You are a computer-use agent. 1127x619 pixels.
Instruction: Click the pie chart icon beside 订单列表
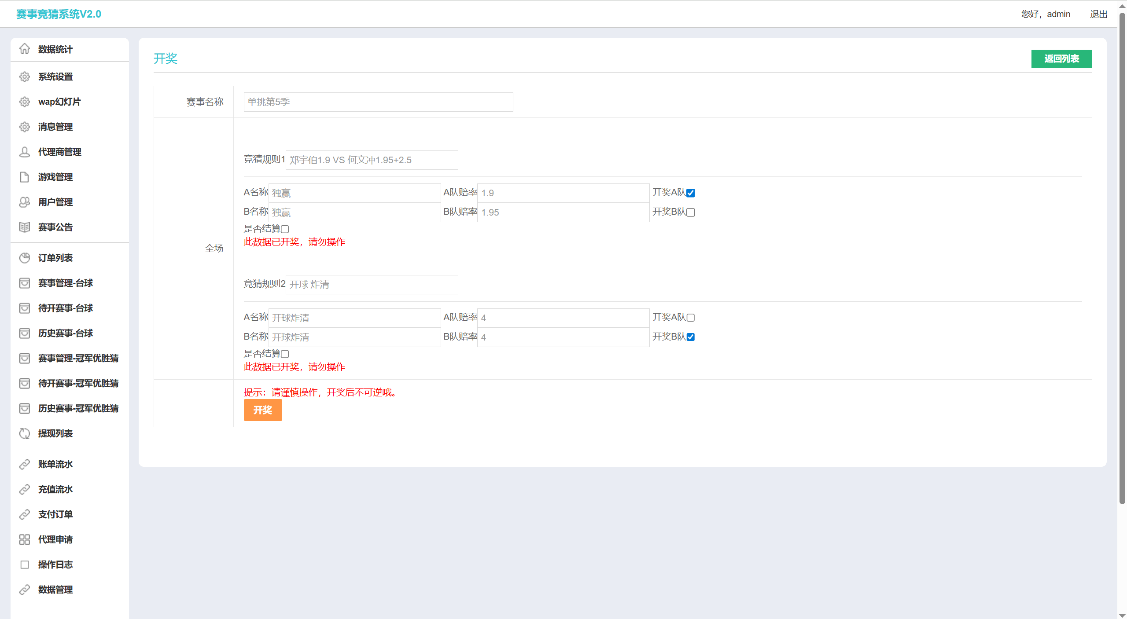pyautogui.click(x=25, y=258)
